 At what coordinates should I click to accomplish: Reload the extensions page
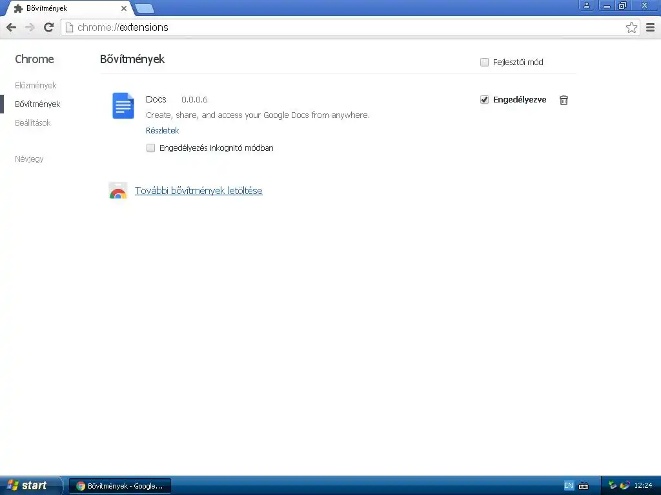[49, 27]
